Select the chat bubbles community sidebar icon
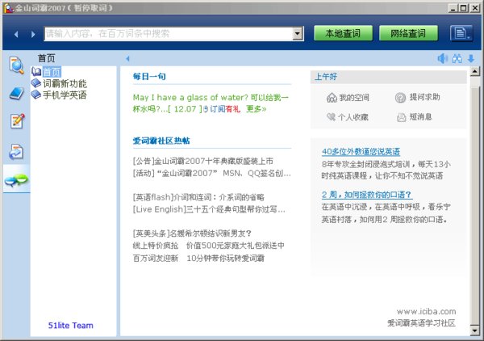484x341 pixels. 16,179
